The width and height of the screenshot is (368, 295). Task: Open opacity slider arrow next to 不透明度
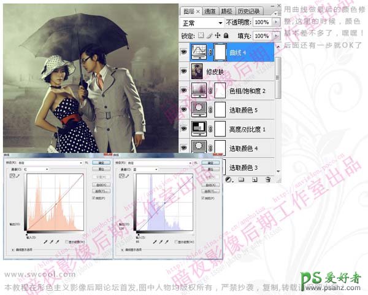click(x=276, y=22)
